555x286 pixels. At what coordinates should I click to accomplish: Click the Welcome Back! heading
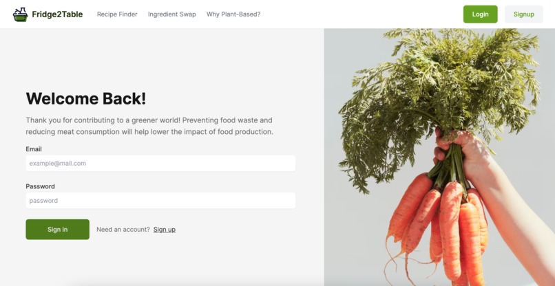point(86,98)
